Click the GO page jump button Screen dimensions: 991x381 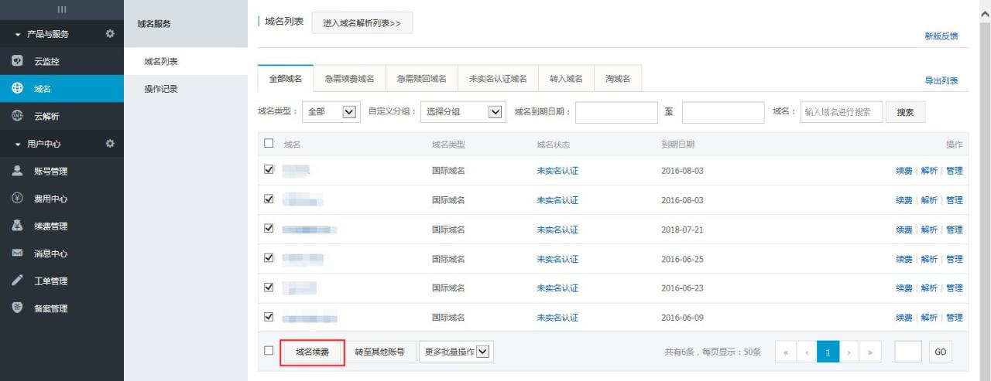[940, 352]
